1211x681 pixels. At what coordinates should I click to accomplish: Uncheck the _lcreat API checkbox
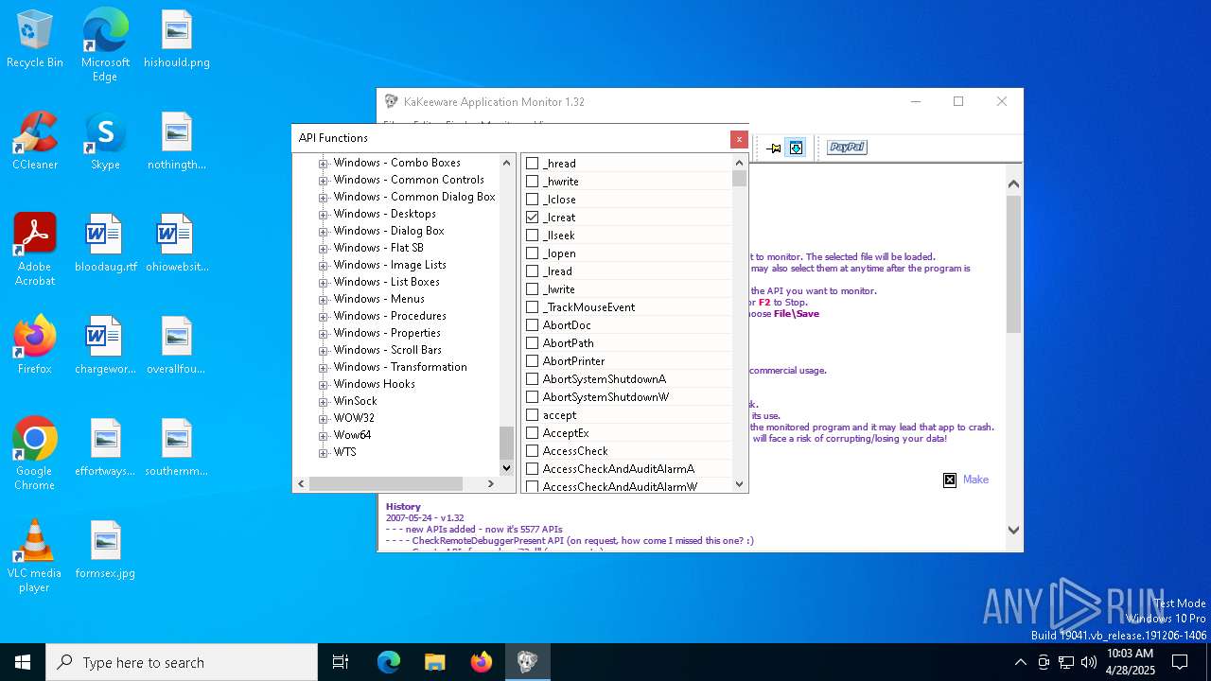click(532, 218)
